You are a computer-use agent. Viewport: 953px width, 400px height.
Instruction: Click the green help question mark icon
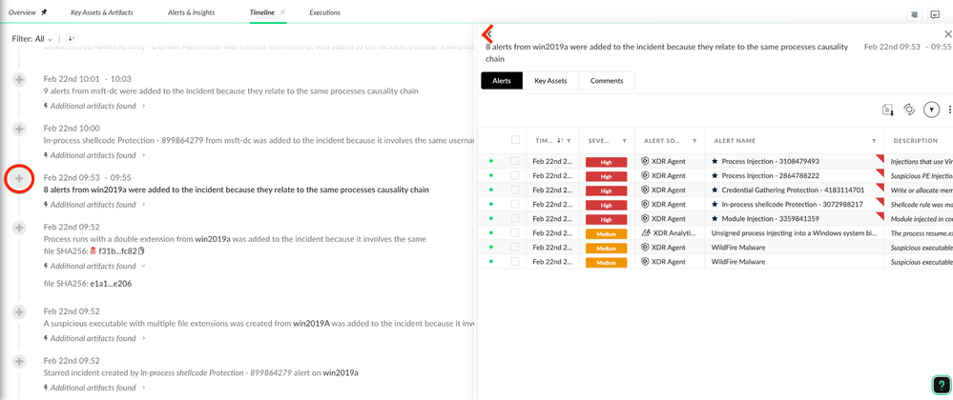(x=940, y=386)
